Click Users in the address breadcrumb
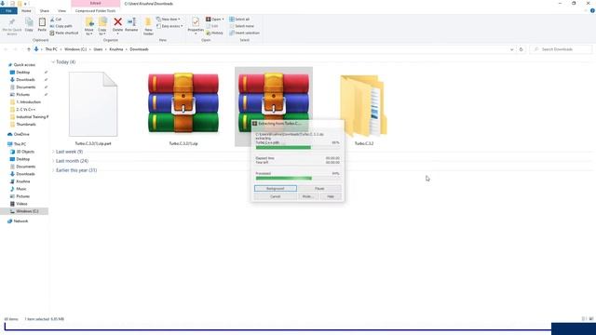 pos(98,49)
